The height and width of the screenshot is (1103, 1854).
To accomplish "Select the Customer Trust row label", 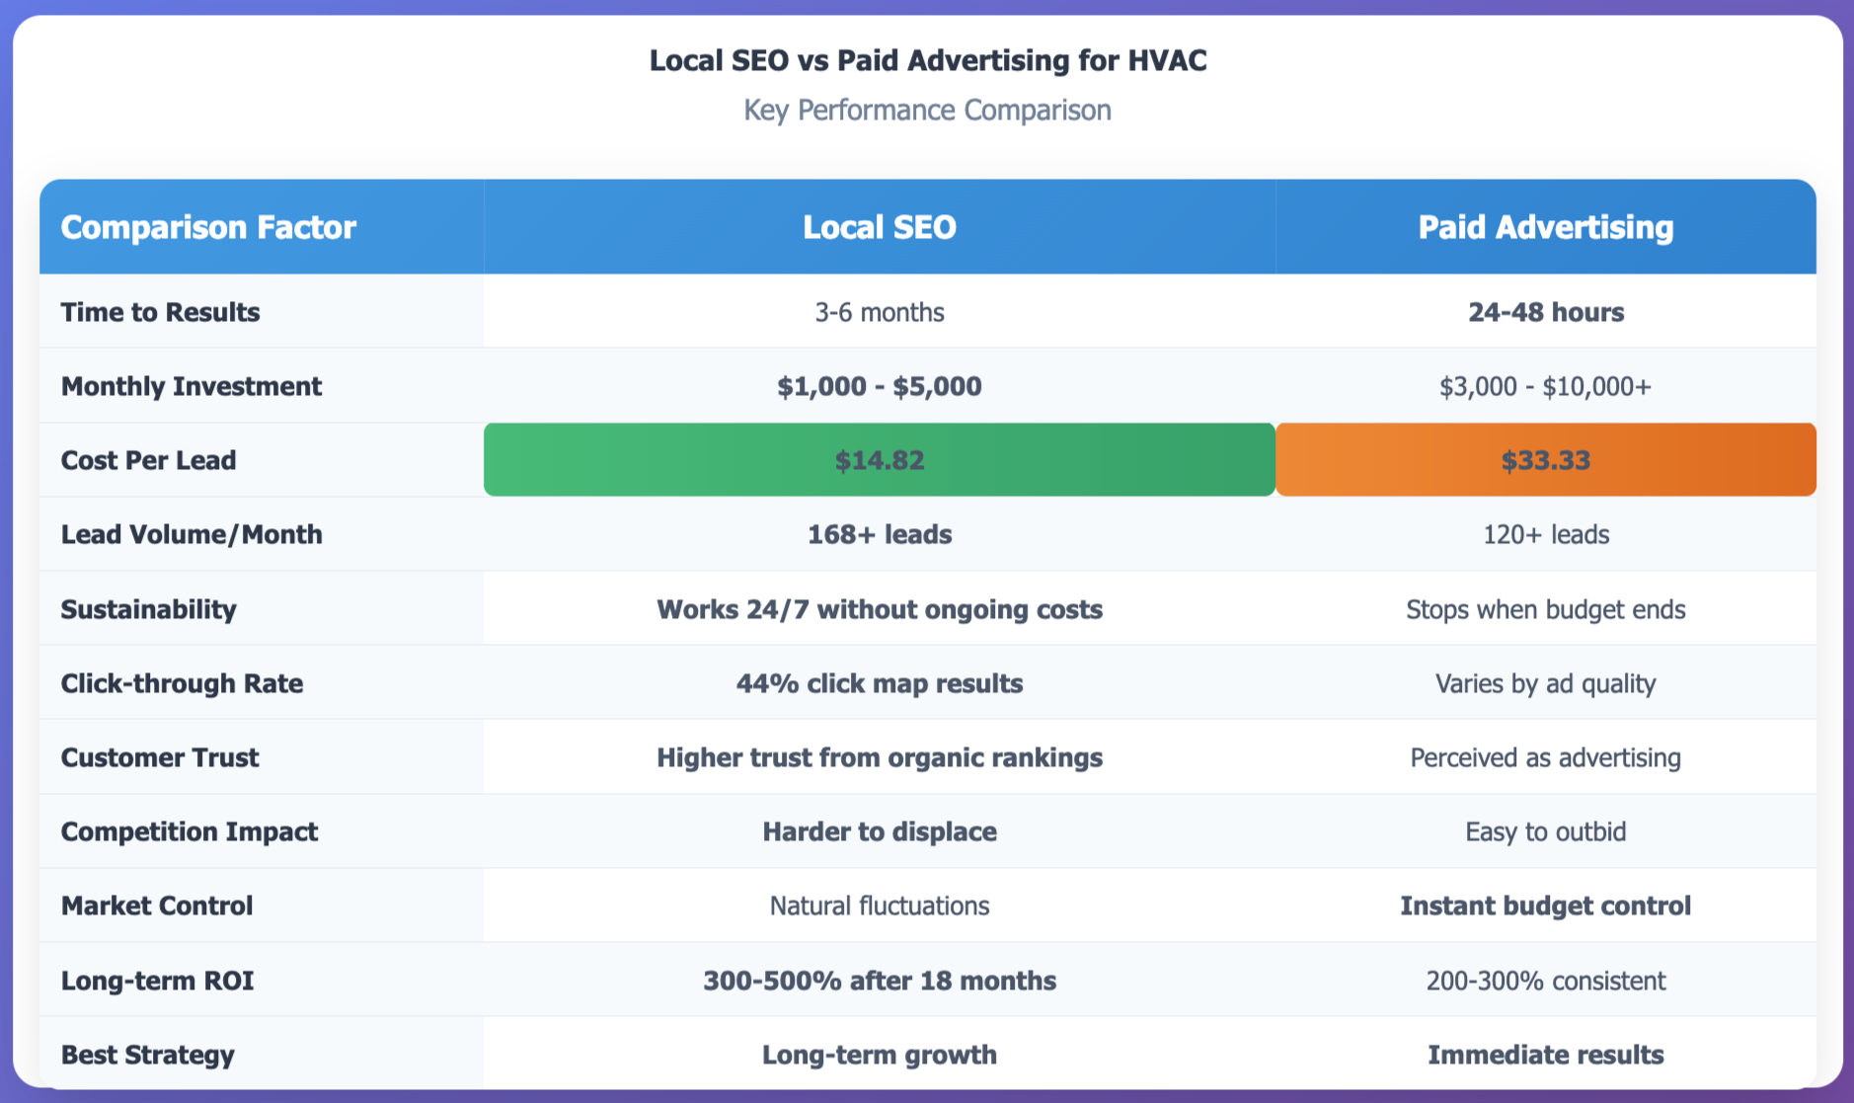I will [x=160, y=757].
